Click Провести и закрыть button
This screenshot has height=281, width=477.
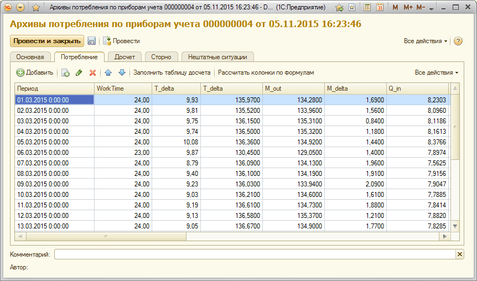[x=47, y=41]
